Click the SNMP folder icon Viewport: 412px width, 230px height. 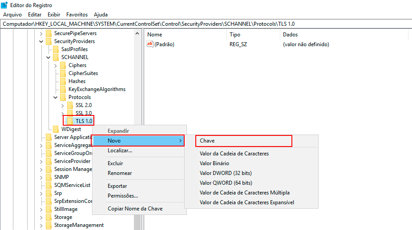pos(48,177)
